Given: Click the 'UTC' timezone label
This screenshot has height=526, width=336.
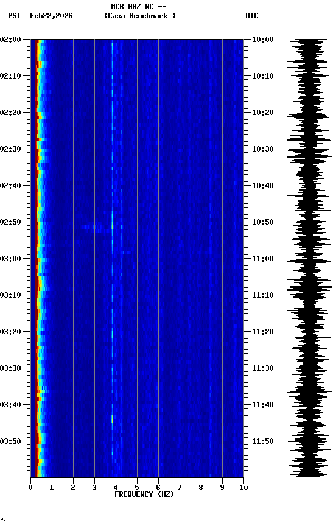Looking at the screenshot, I should tap(252, 16).
